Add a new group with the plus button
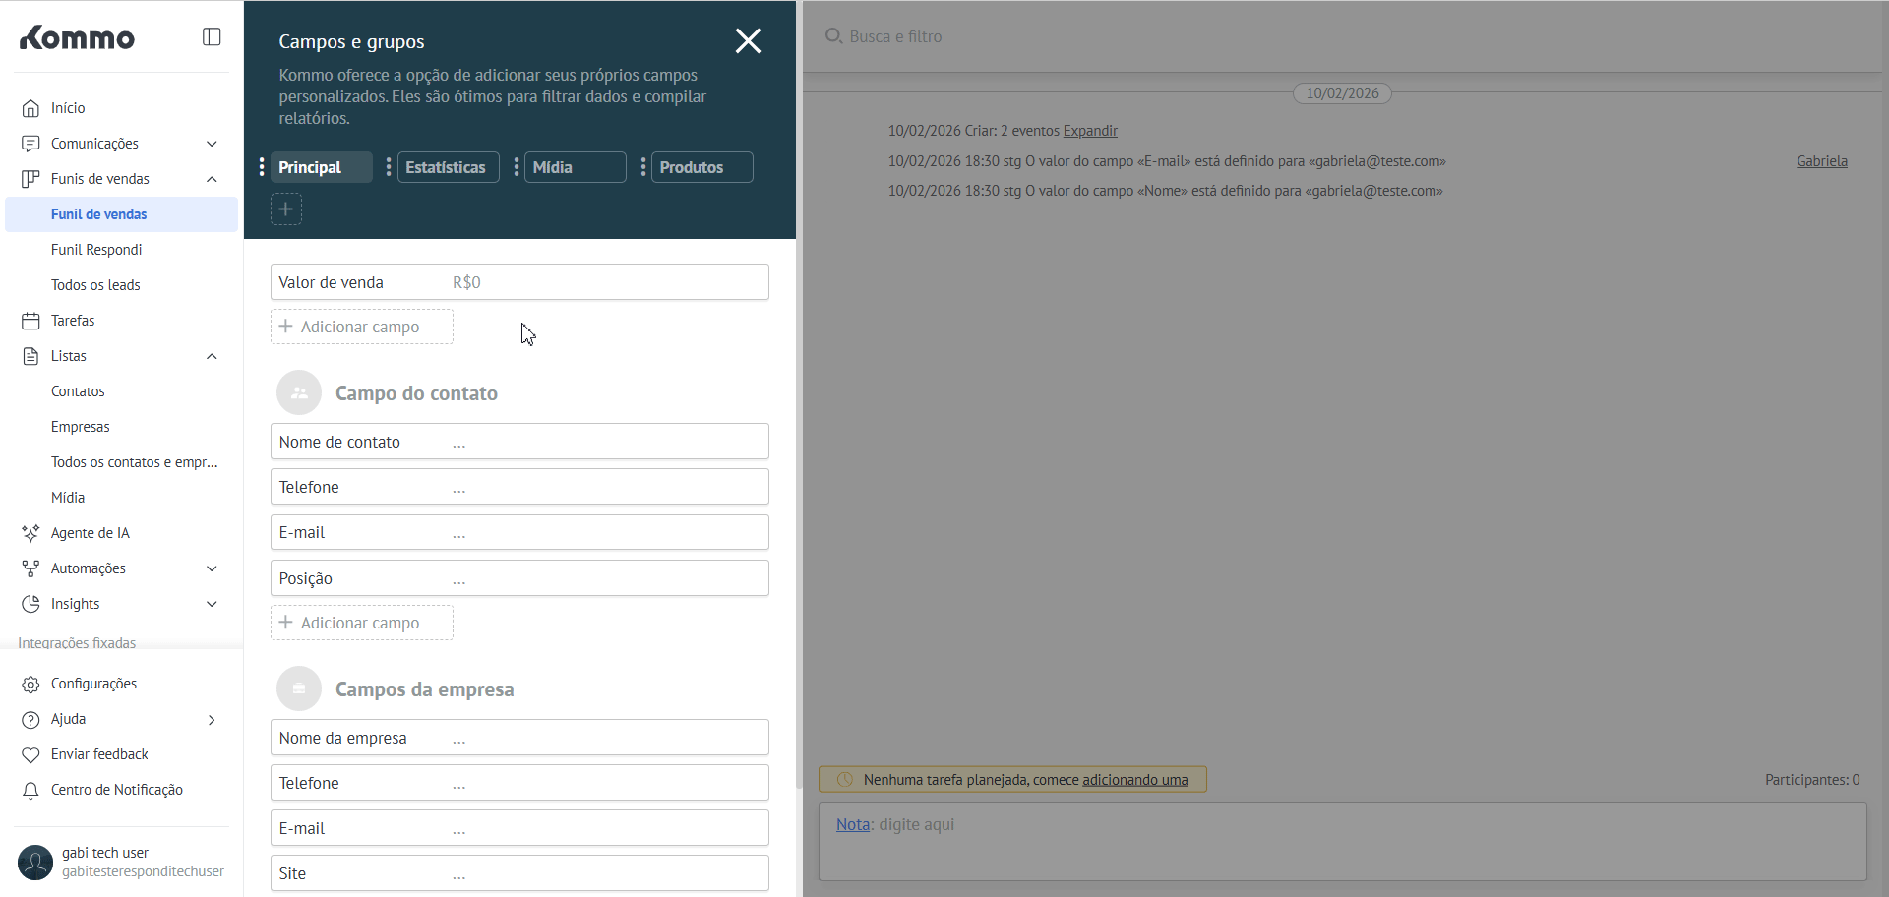Image resolution: width=1889 pixels, height=897 pixels. (x=286, y=209)
